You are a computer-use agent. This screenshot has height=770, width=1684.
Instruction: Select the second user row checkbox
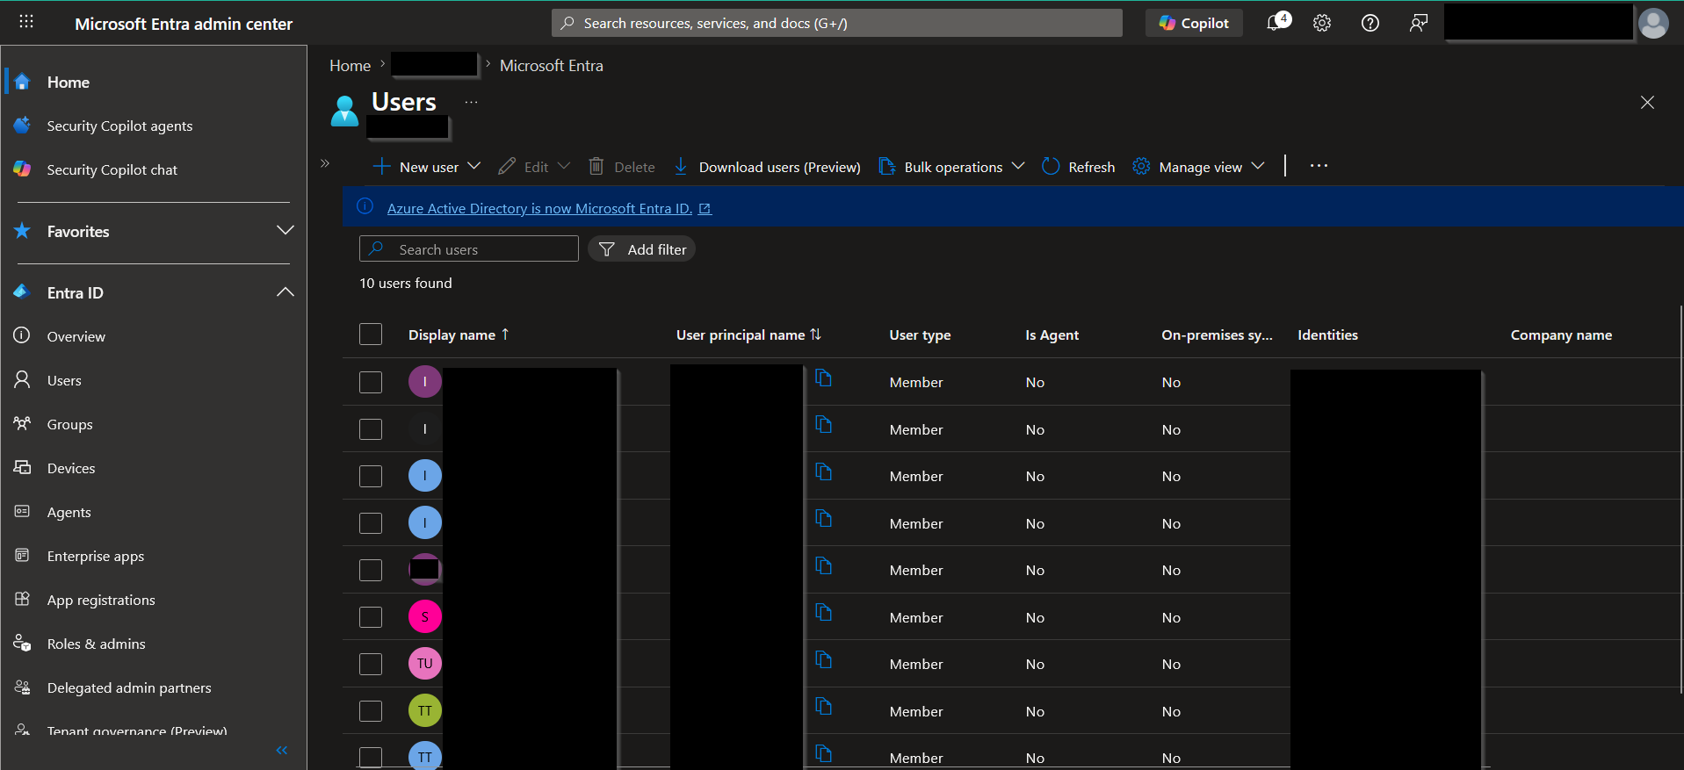[x=371, y=429]
